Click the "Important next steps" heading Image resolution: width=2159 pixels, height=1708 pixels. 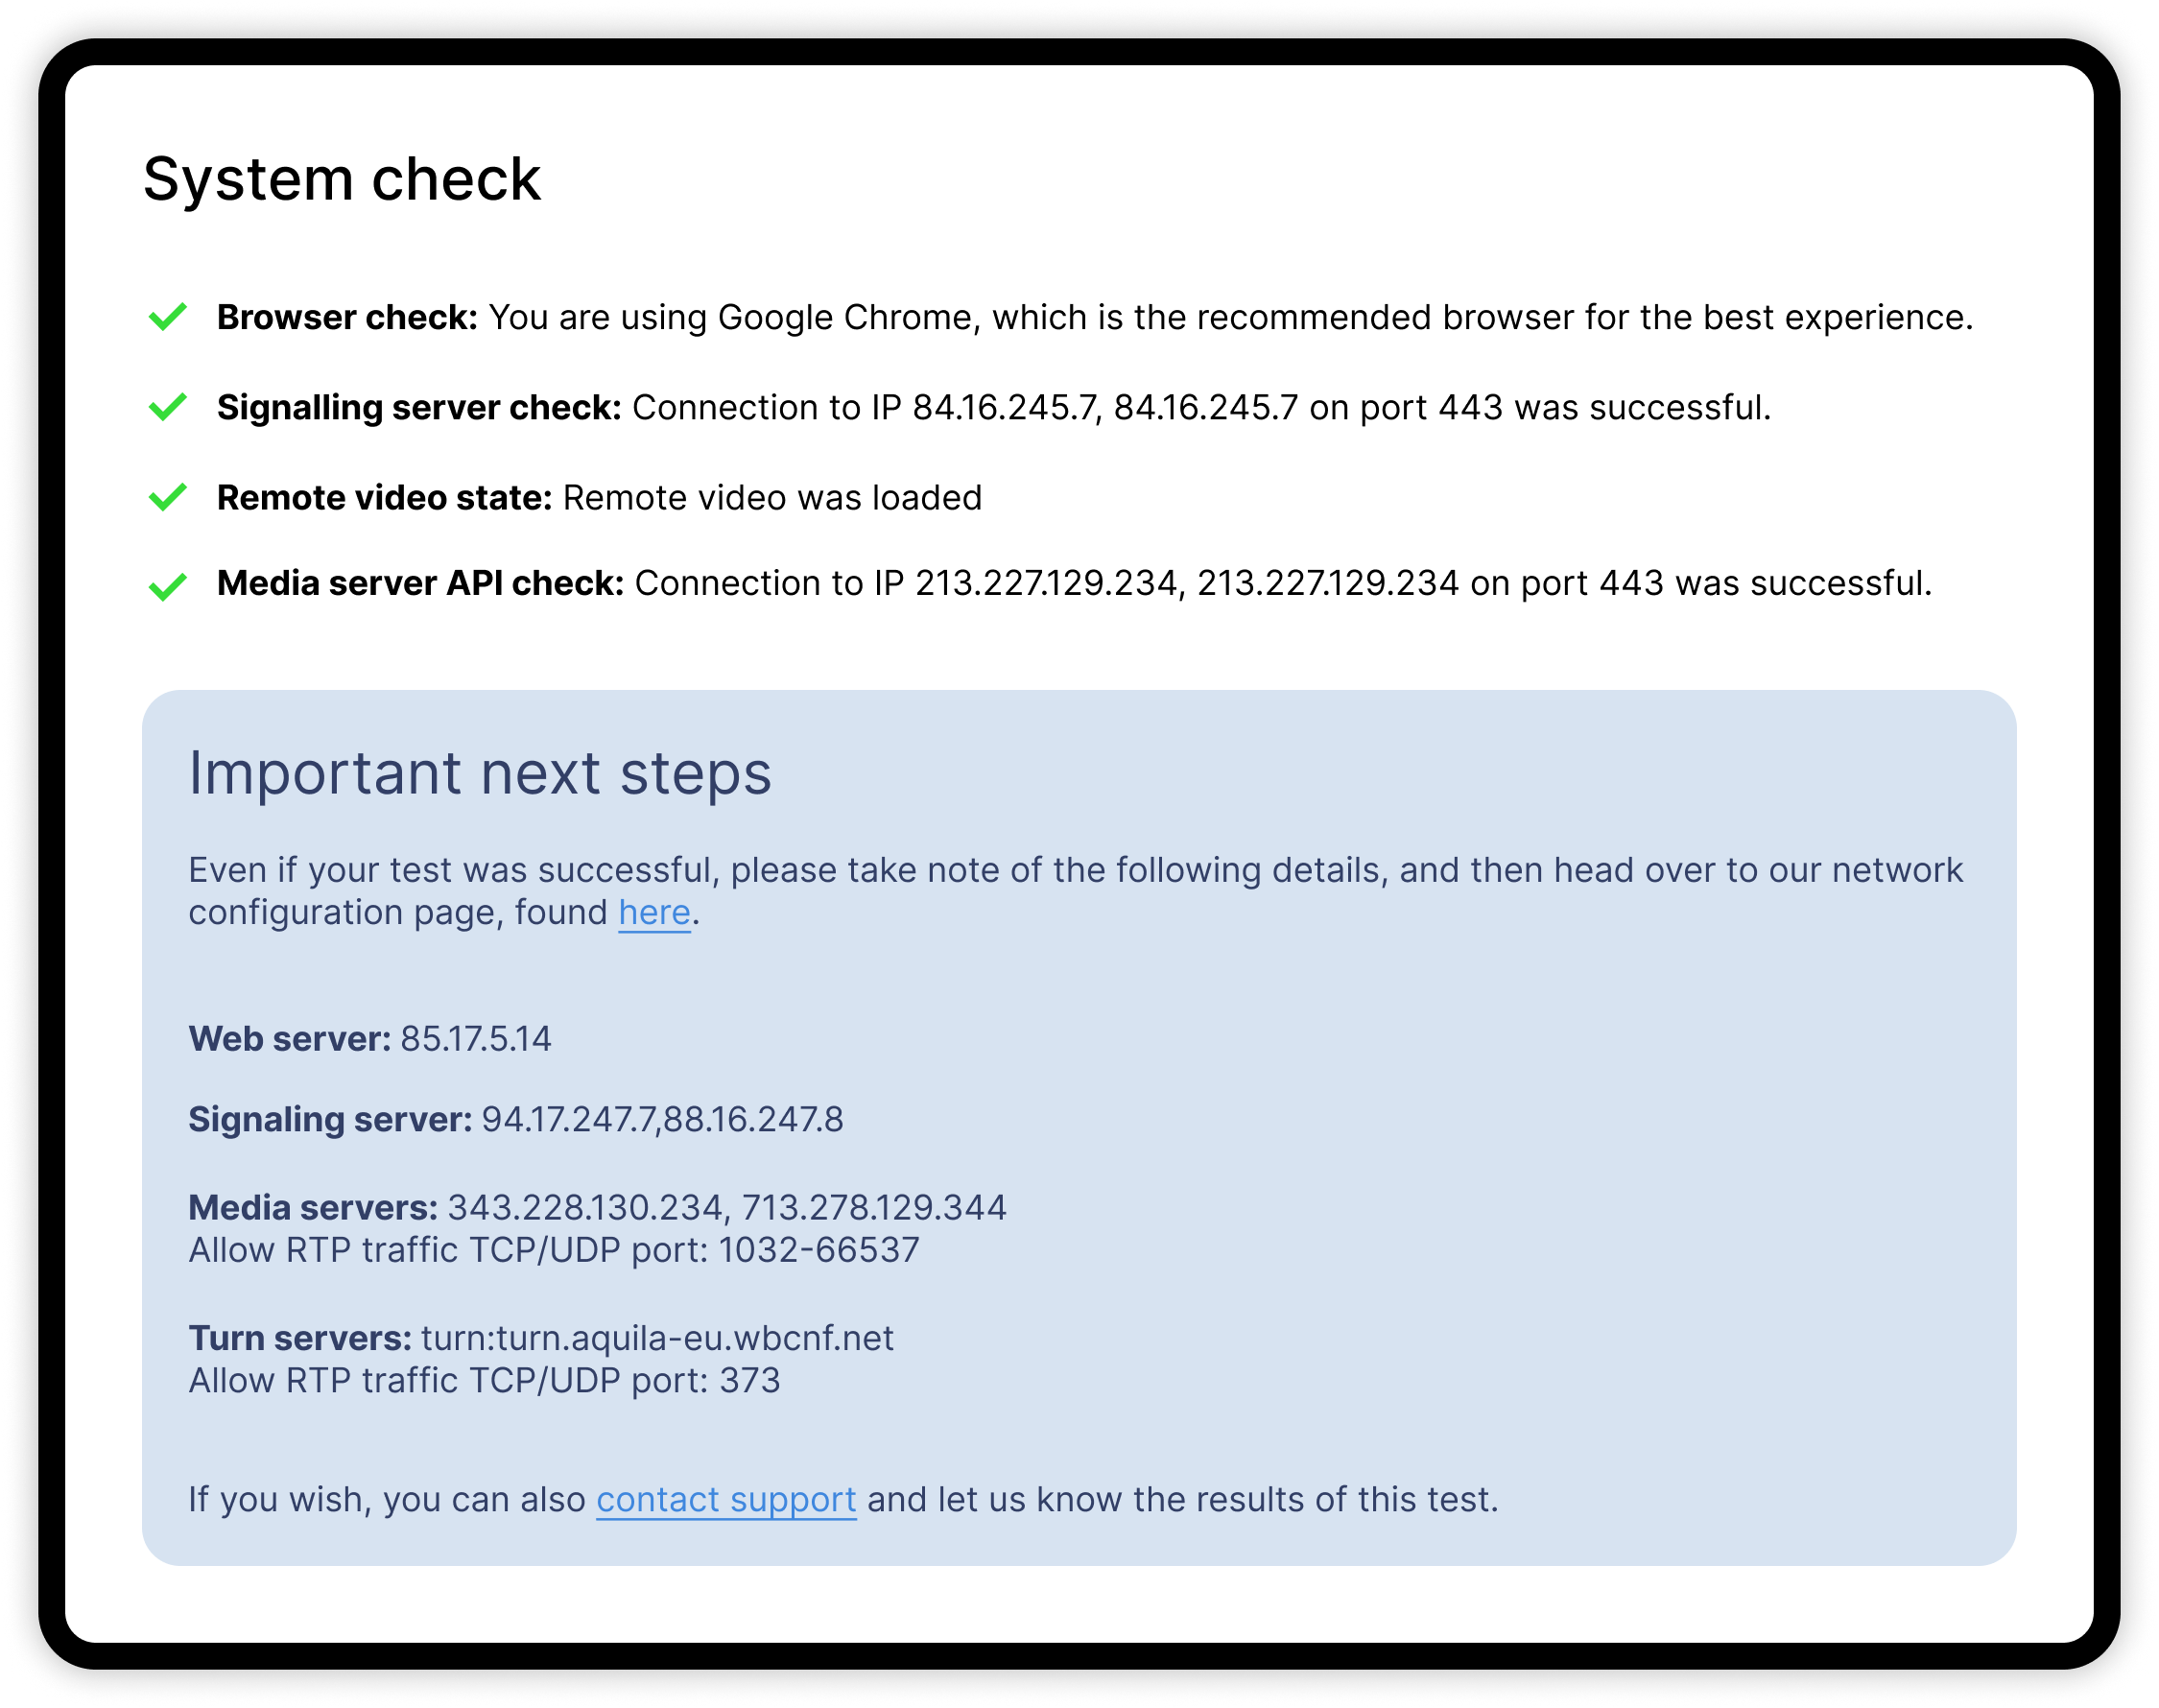[x=480, y=773]
